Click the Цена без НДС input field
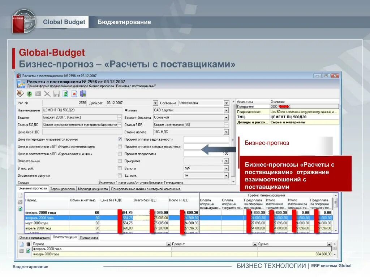The image size is (370, 277). point(82,132)
